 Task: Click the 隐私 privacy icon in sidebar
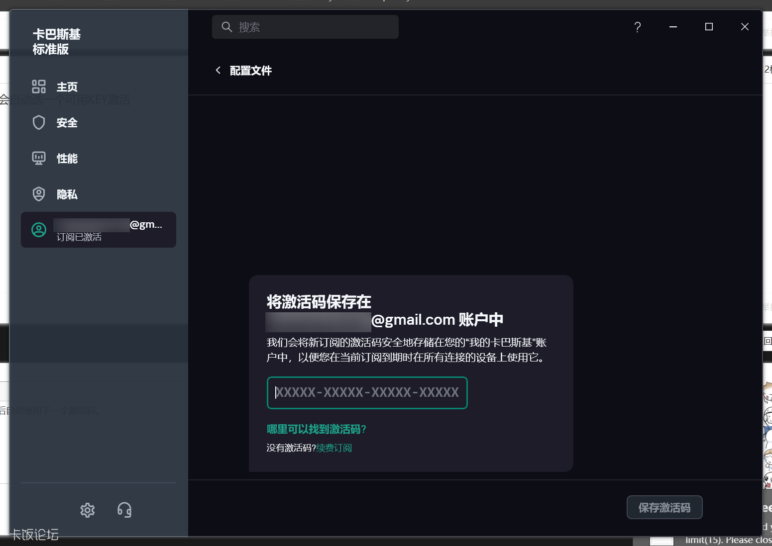(39, 194)
